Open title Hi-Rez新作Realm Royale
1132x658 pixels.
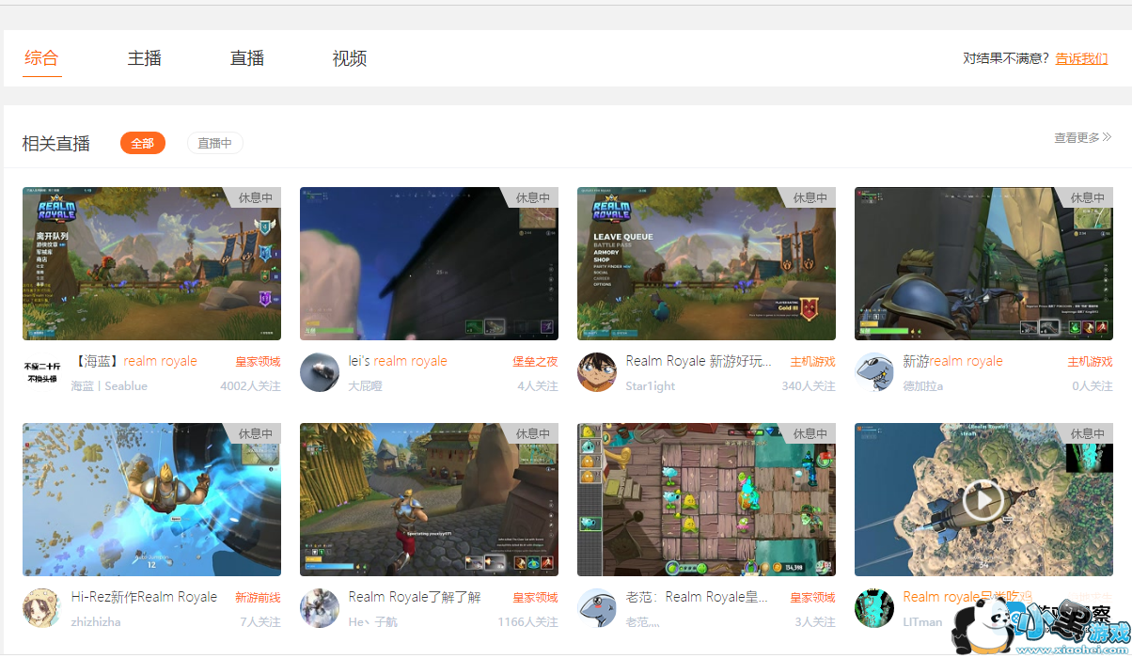tap(144, 597)
